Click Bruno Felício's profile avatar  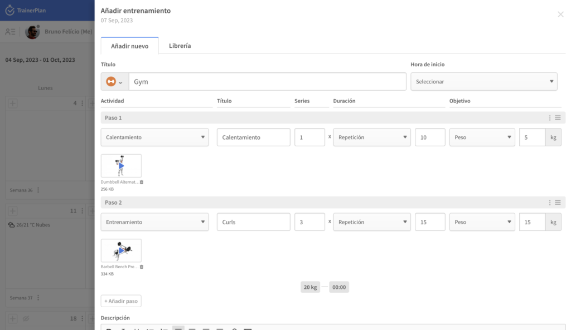tap(32, 32)
